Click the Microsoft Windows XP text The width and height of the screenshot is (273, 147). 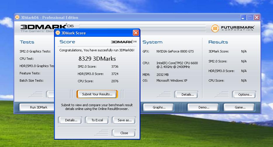click(x=172, y=80)
